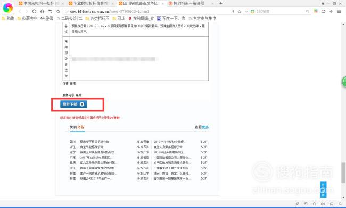This screenshot has width=346, height=208.
Task: Click the lightning speed-mode icon in address bar
Action: 233,11
